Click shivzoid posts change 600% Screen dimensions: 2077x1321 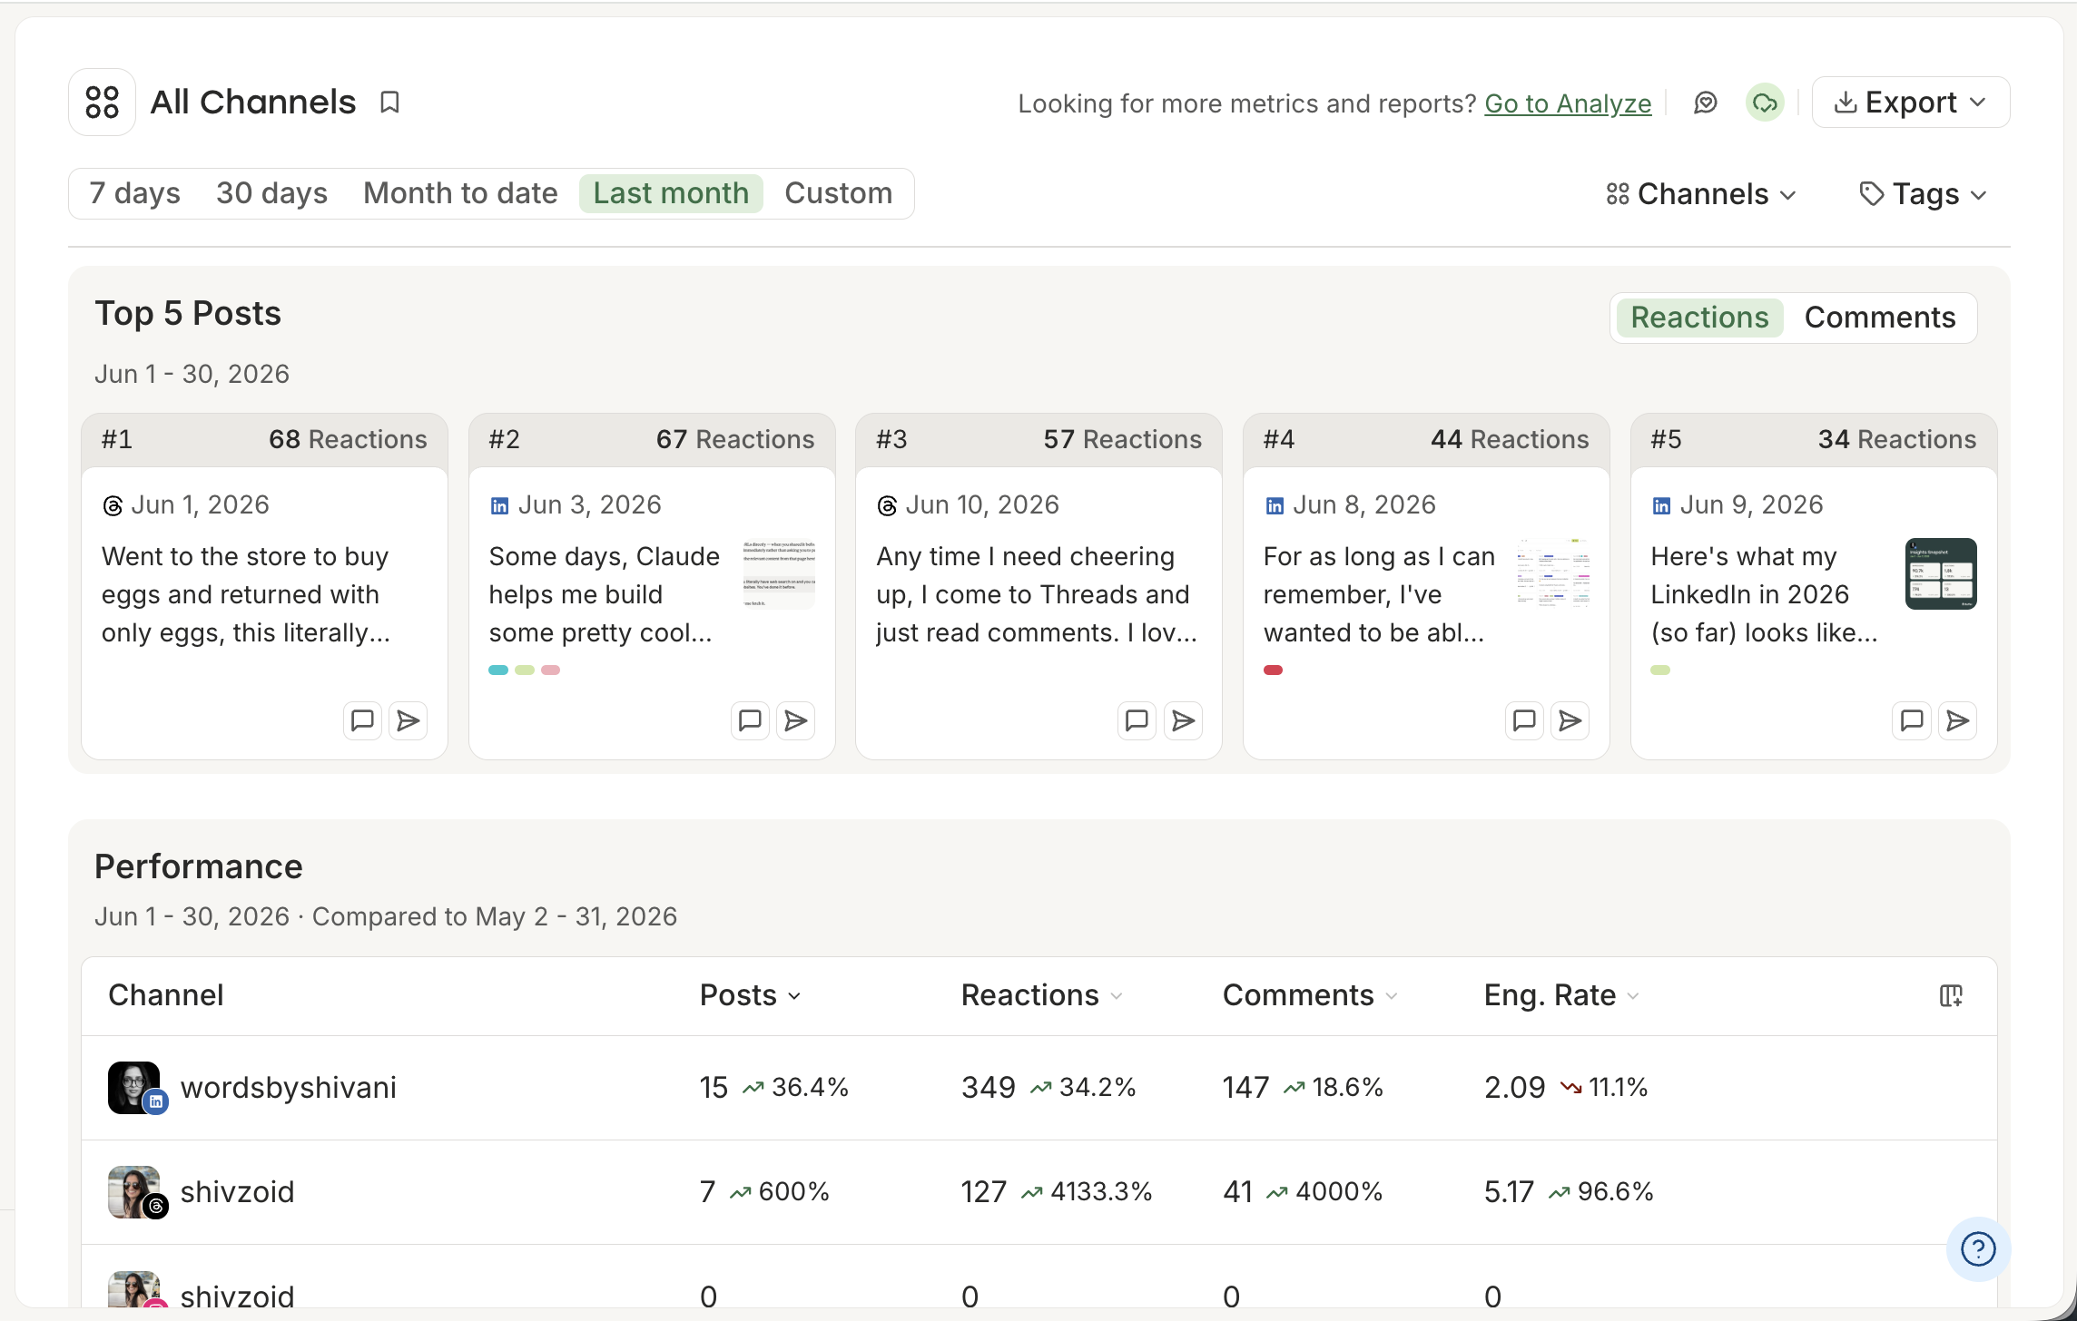click(x=781, y=1192)
